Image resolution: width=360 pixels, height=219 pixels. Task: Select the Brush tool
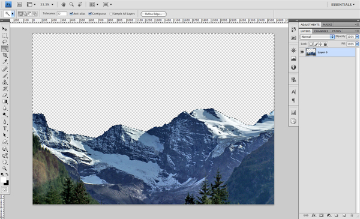pos(5,76)
